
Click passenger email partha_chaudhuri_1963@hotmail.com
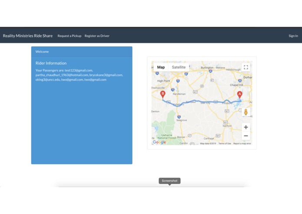62,75
